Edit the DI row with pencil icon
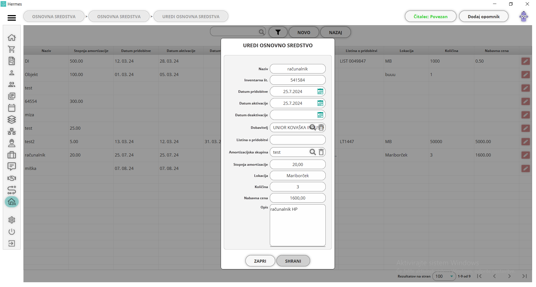This screenshot has height=287, width=536. (x=526, y=61)
